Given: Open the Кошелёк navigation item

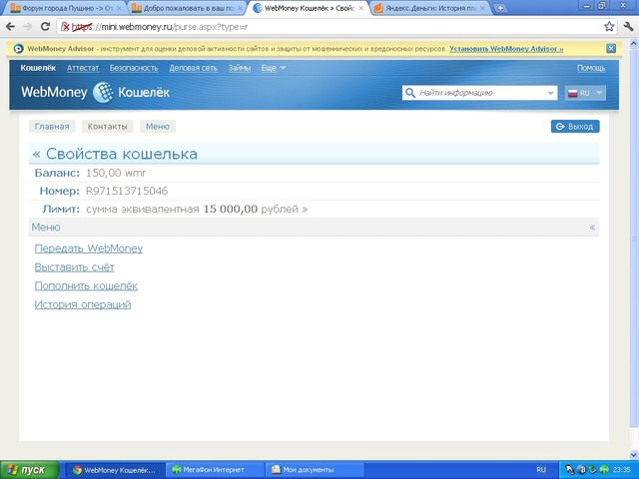Looking at the screenshot, I should [38, 68].
